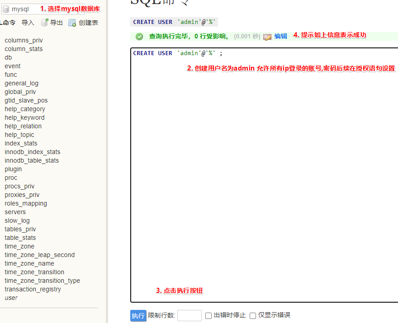Click the create-table icon next to 创建表
398x323 pixels.
(x=72, y=23)
